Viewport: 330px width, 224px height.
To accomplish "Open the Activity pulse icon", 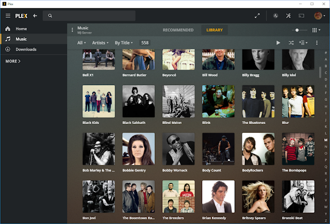I will tap(275, 16).
